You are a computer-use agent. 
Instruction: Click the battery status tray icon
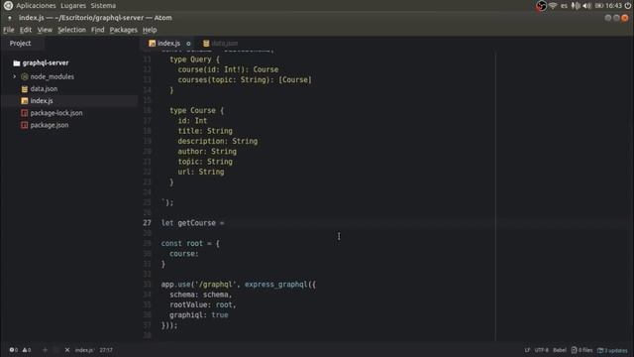599,6
